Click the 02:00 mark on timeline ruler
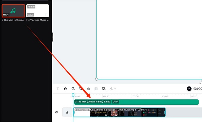The width and height of the screenshot is (202, 122). pyautogui.click(x=136, y=97)
